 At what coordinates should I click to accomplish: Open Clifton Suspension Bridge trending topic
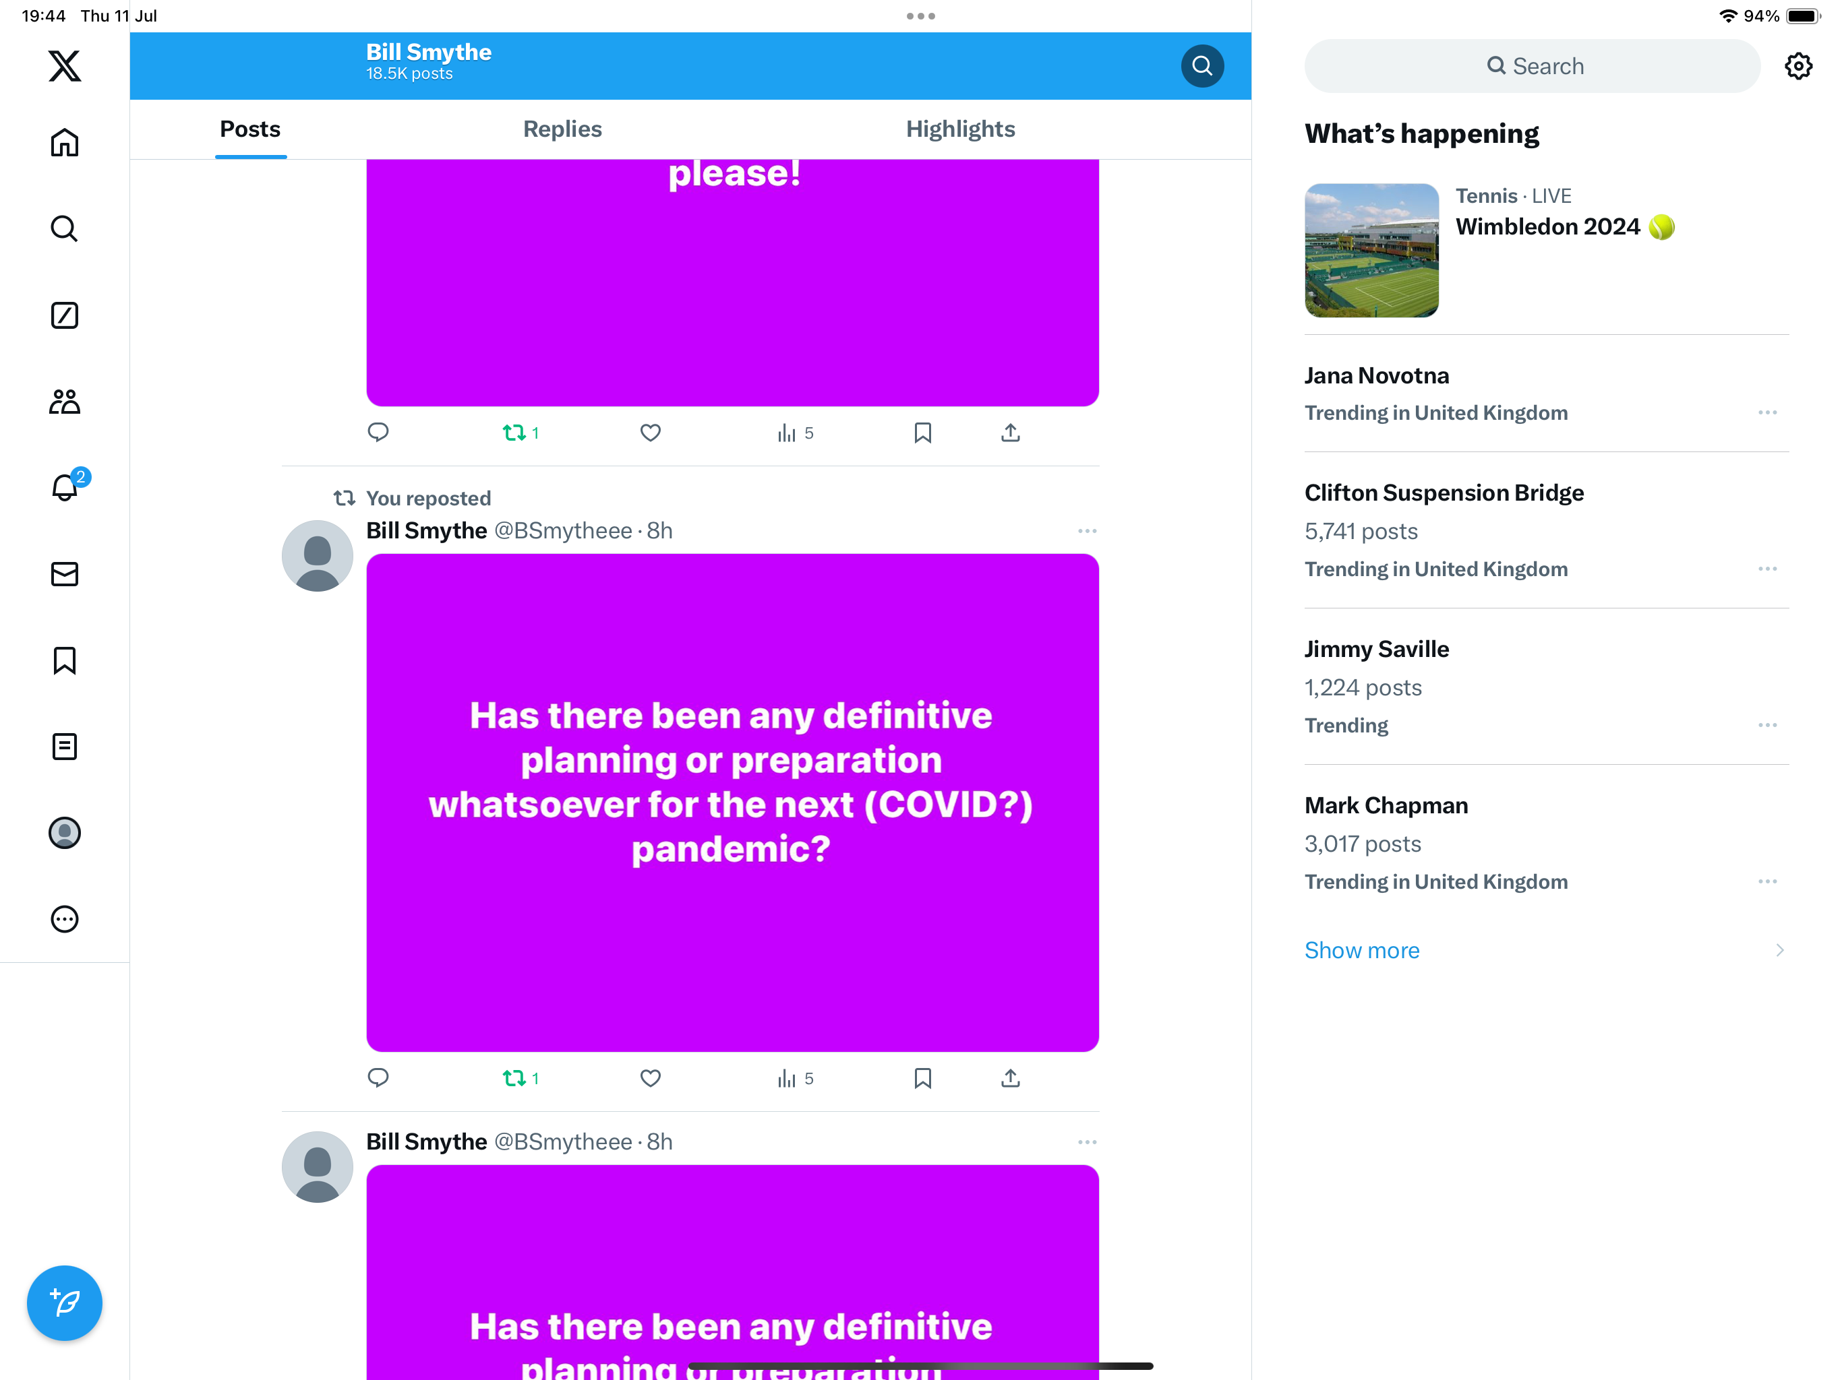(1443, 493)
